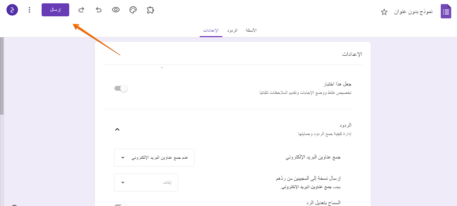Preview the form with the eye icon

point(116,10)
